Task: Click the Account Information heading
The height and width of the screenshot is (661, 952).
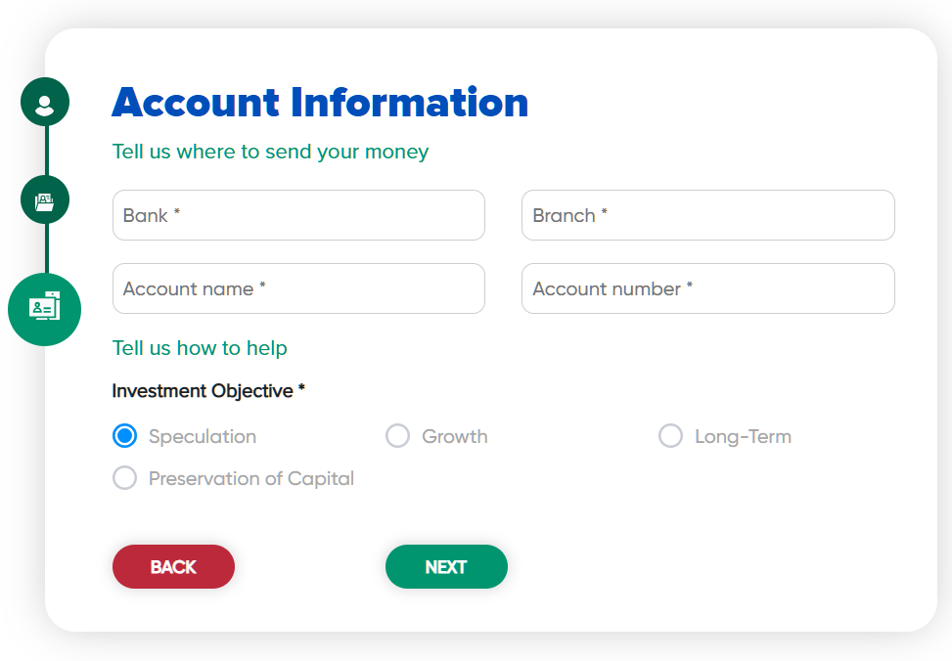Action: click(x=320, y=104)
